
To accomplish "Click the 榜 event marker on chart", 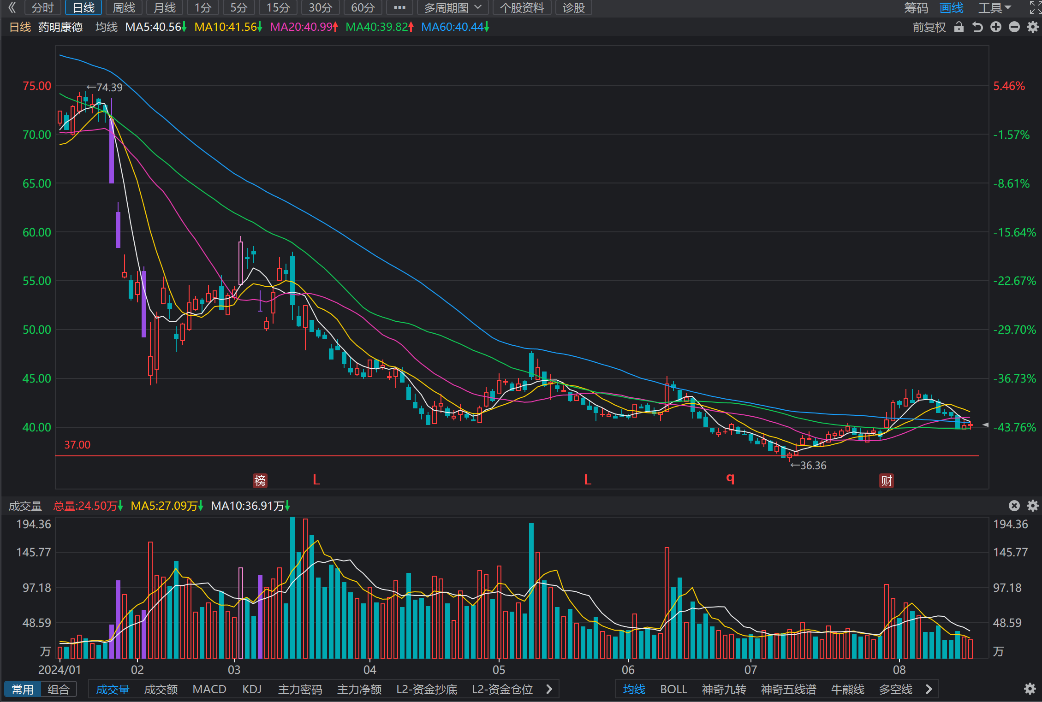I will [x=260, y=481].
